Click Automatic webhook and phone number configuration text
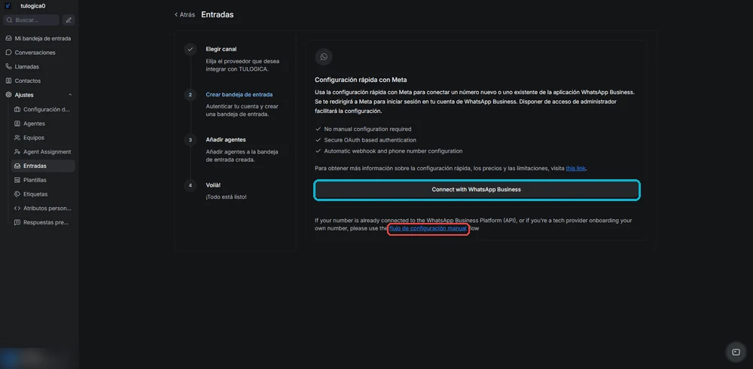The width and height of the screenshot is (753, 369). [393, 151]
